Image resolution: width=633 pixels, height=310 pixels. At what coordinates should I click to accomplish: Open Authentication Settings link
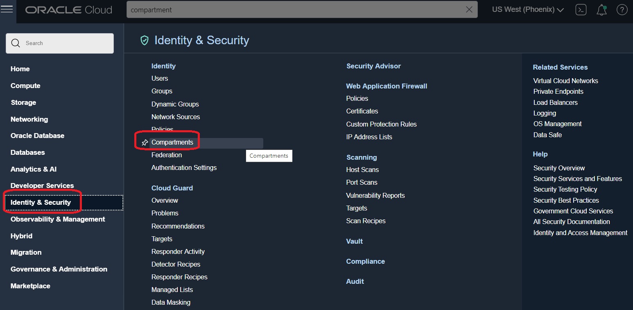(184, 167)
